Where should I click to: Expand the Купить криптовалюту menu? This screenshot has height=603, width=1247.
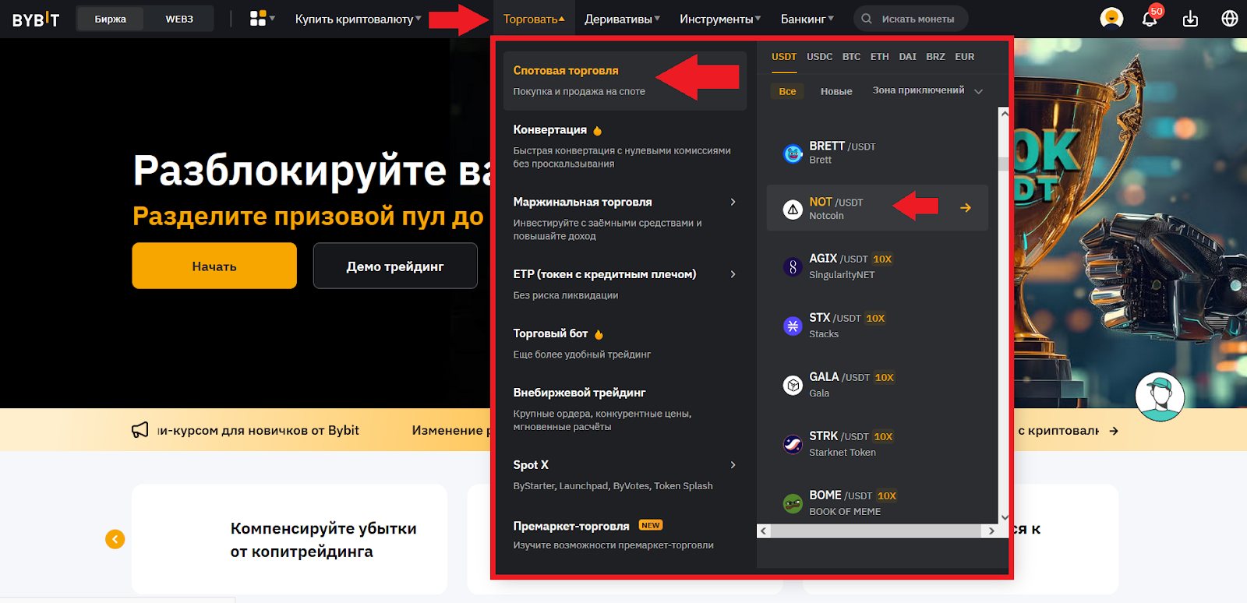click(358, 19)
